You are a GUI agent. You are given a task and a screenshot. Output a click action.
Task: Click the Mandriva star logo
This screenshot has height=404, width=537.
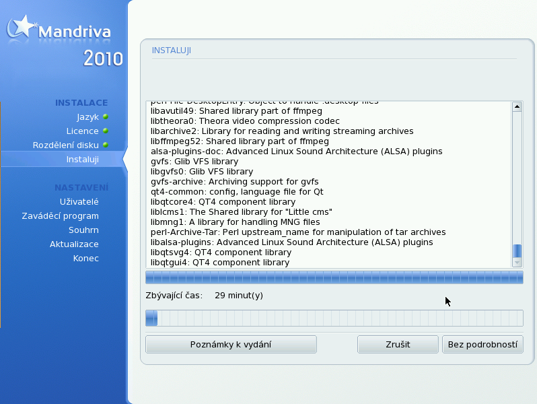coord(22,26)
